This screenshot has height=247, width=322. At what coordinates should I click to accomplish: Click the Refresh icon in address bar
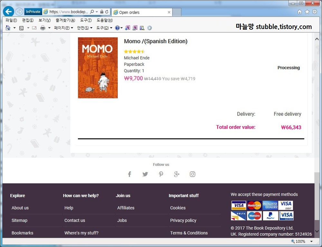pyautogui.click(x=107, y=12)
